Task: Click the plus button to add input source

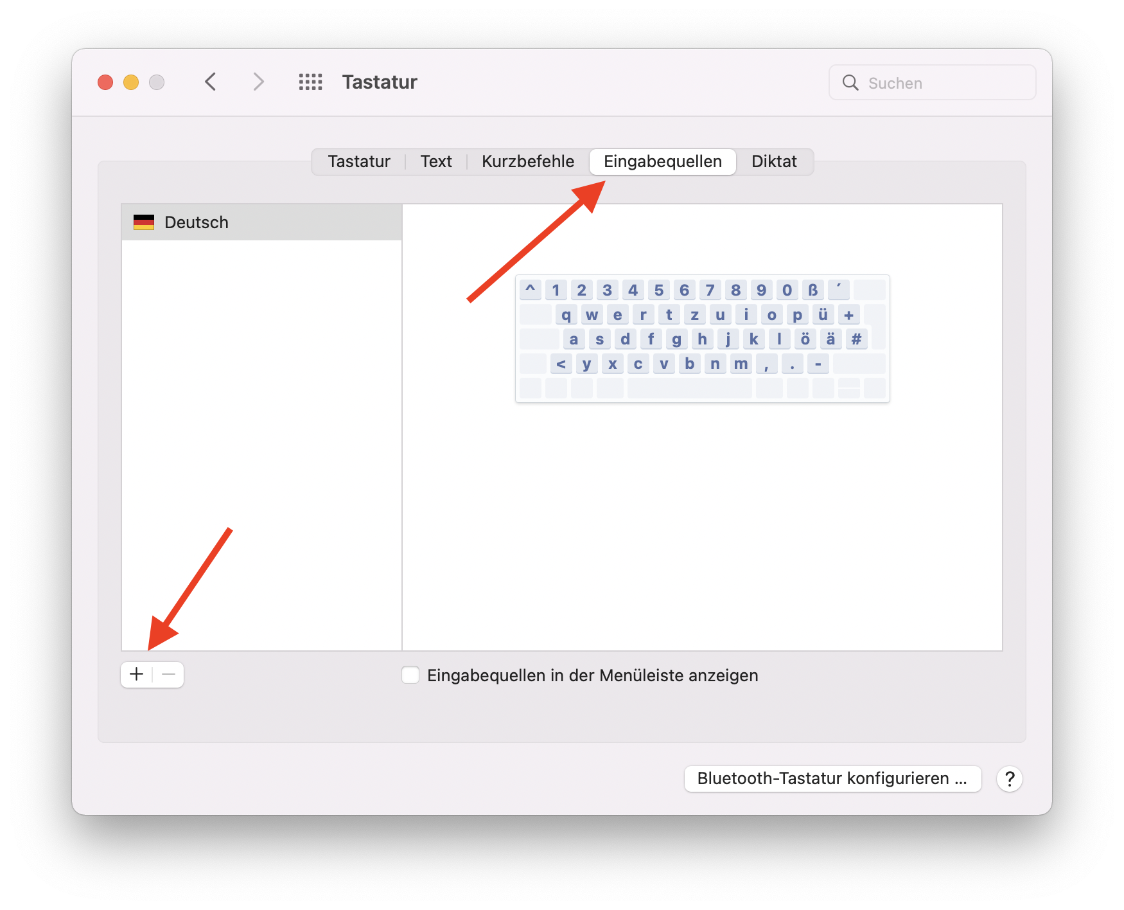Action: pos(136,674)
